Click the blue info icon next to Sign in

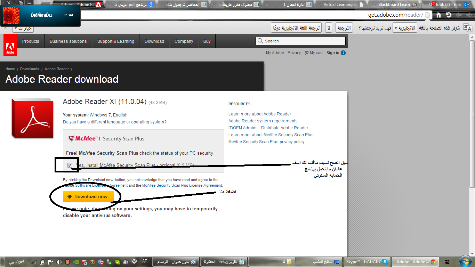click(x=343, y=53)
